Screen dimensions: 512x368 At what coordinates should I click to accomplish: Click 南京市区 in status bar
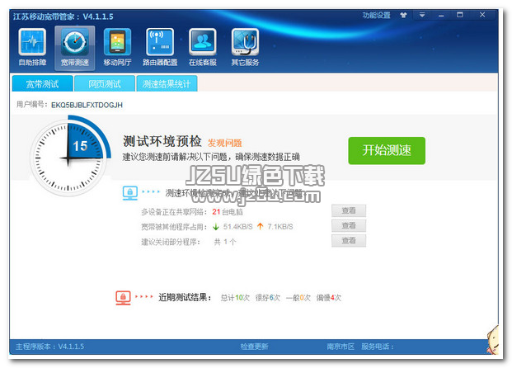point(341,347)
